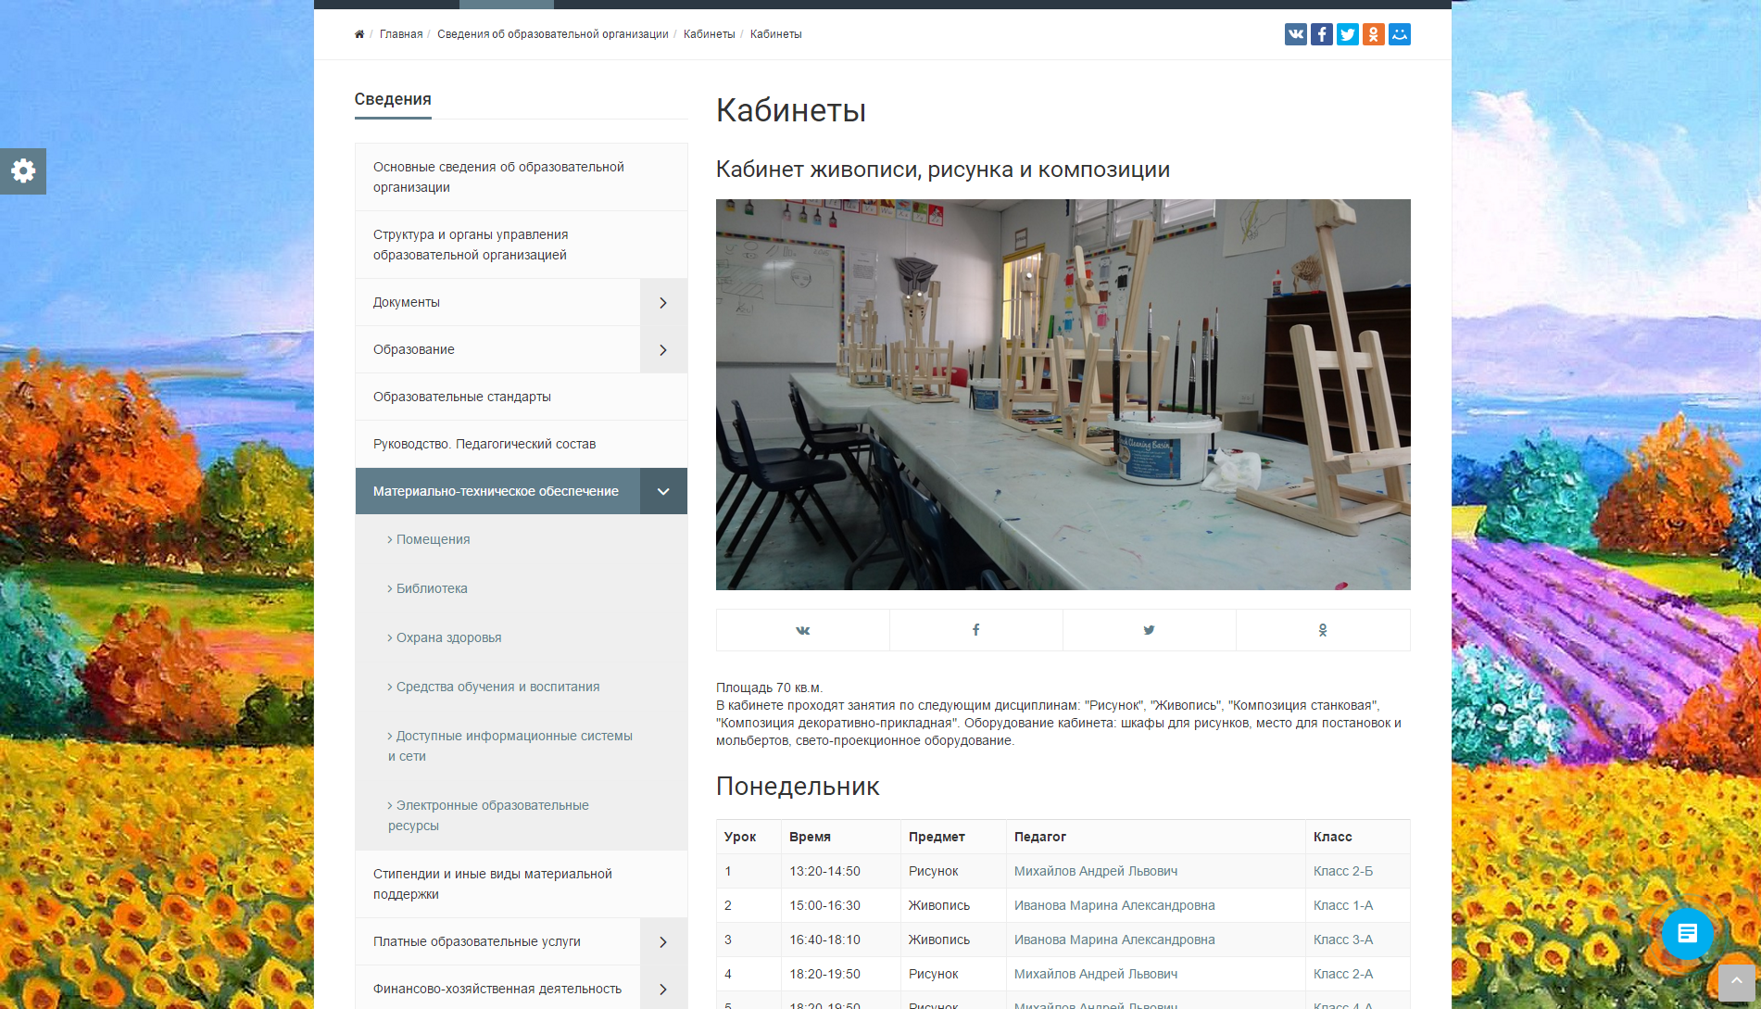Open the settings gear panel

[x=23, y=171]
